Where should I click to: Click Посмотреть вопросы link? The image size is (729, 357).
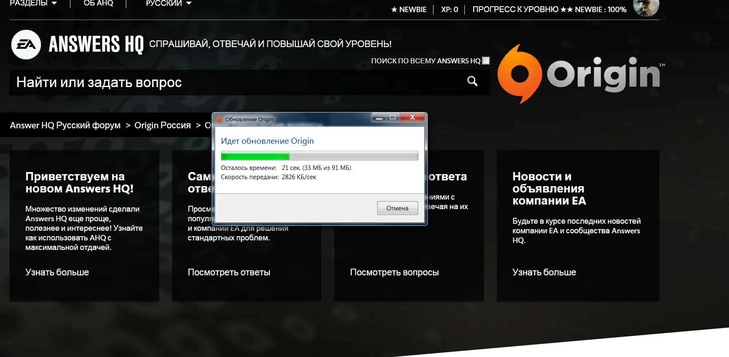394,272
